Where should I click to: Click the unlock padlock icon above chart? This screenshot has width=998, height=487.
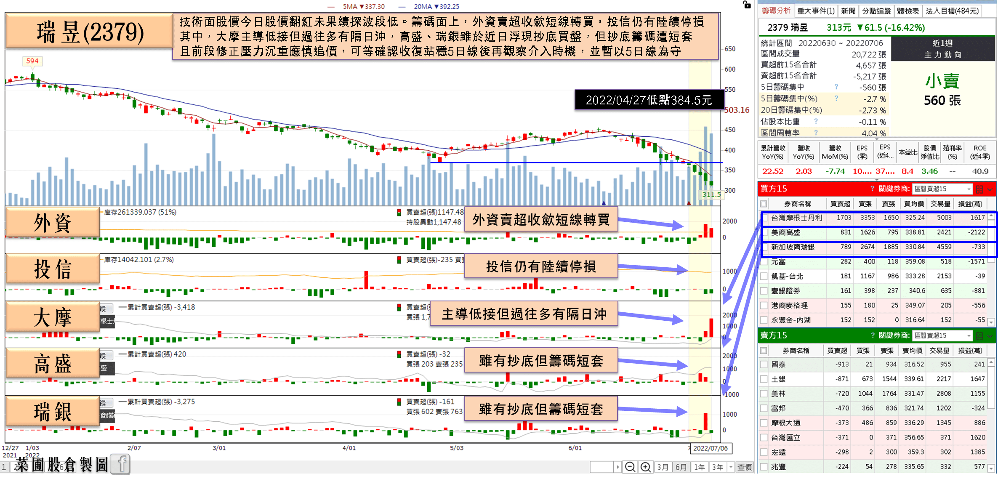(747, 5)
